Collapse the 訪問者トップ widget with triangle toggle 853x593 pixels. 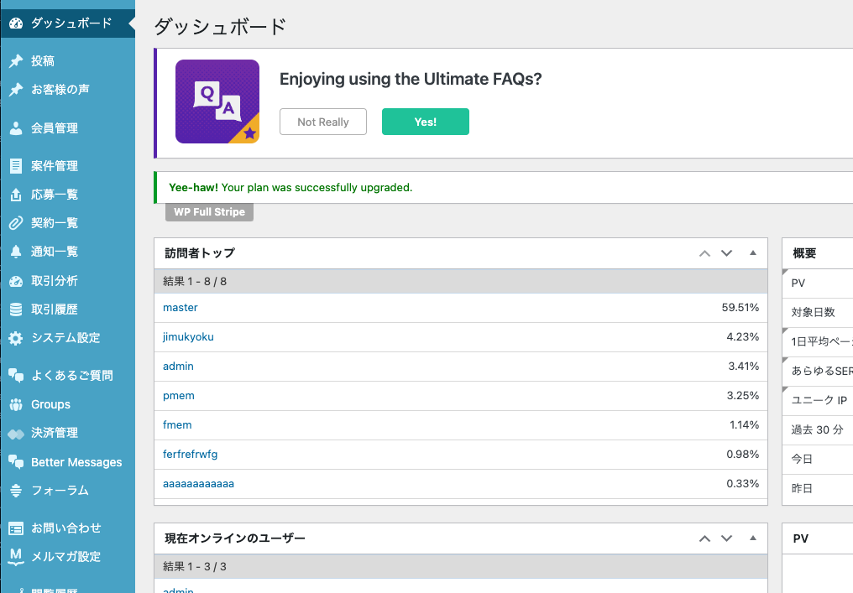pos(752,252)
